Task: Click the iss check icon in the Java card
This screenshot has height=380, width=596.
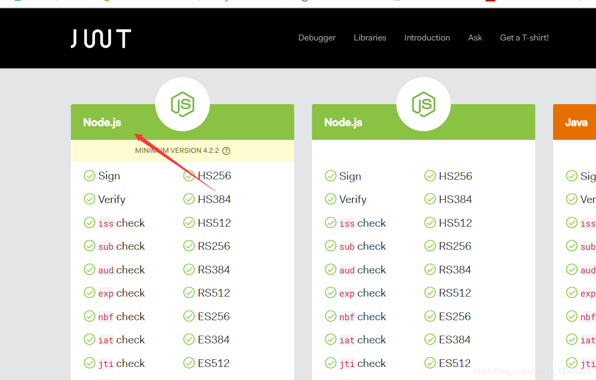Action: click(572, 223)
